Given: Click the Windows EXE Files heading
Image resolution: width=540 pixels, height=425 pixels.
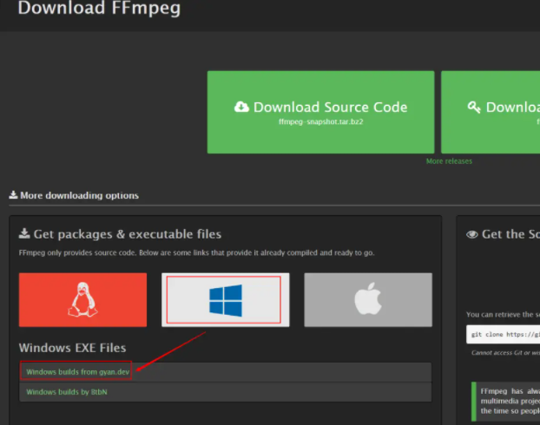Looking at the screenshot, I should click(x=72, y=348).
